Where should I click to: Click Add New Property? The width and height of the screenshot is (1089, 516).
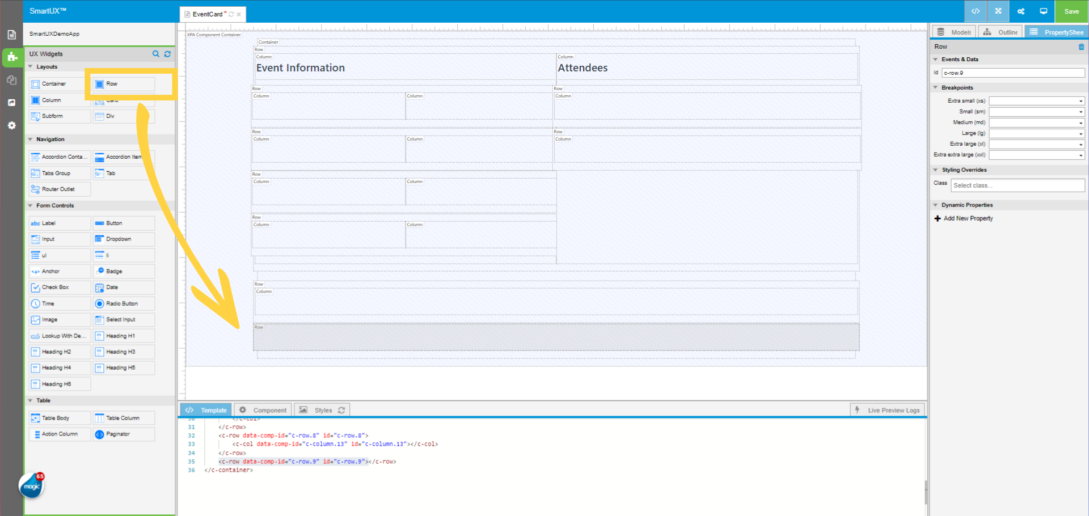pyautogui.click(x=968, y=218)
